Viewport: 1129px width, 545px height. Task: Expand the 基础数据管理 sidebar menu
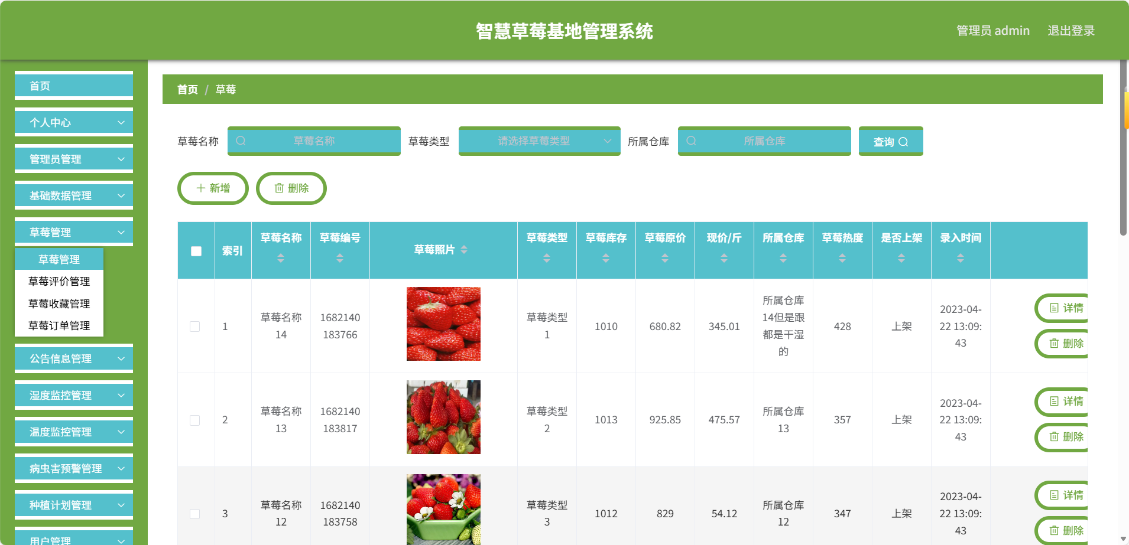(74, 195)
